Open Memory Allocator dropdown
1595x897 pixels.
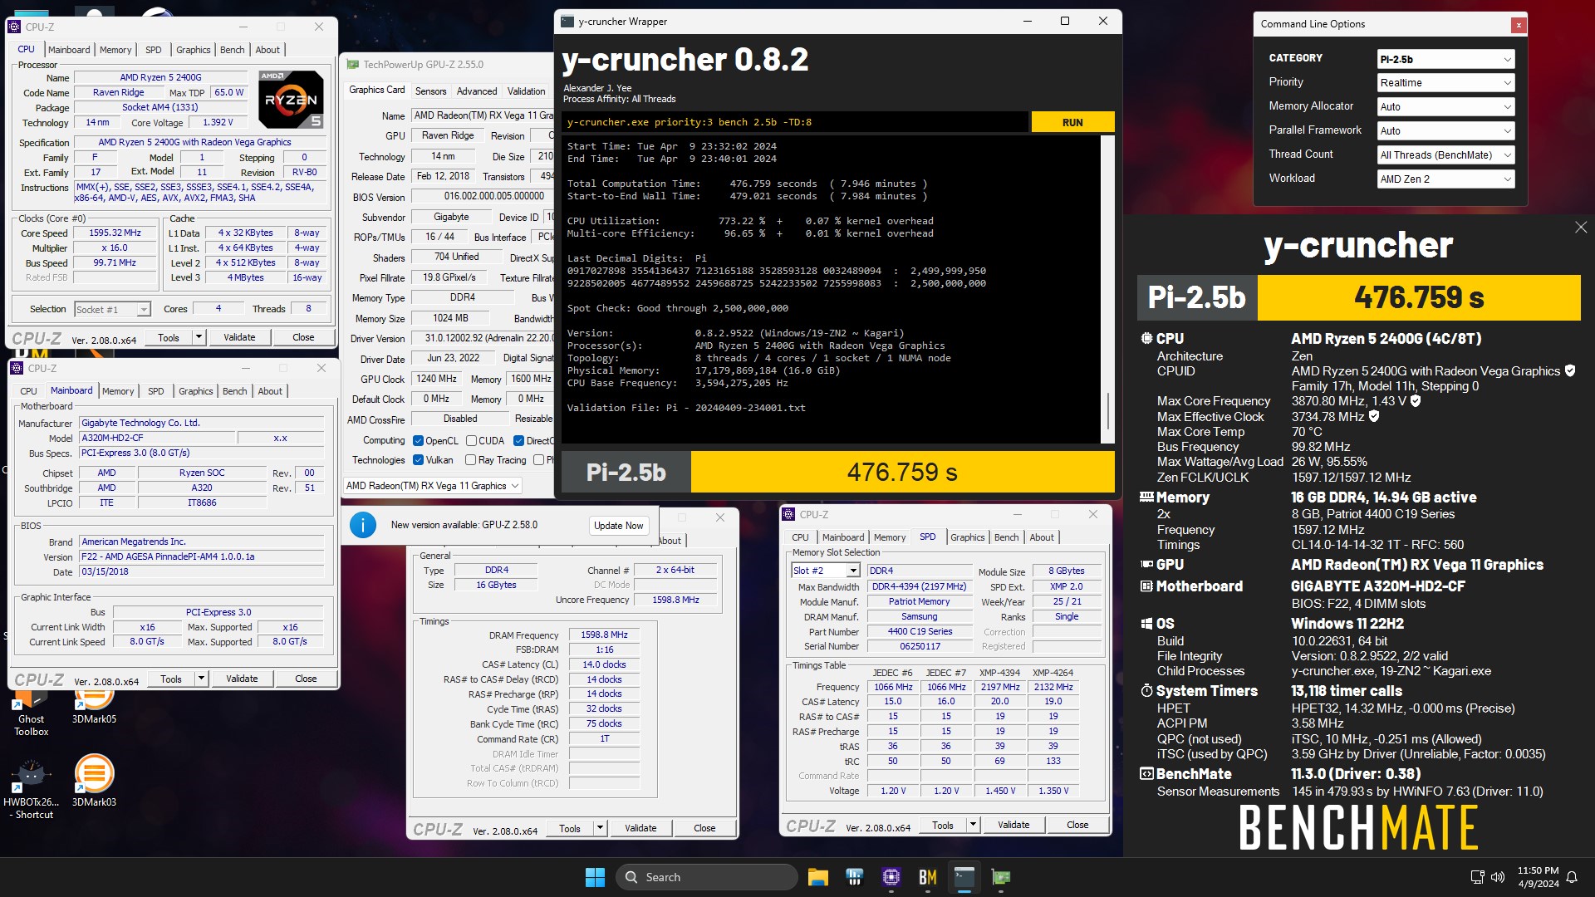click(x=1445, y=107)
